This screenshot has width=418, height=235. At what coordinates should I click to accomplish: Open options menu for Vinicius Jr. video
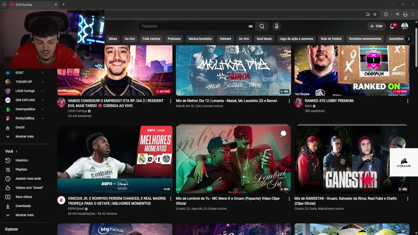(170, 199)
